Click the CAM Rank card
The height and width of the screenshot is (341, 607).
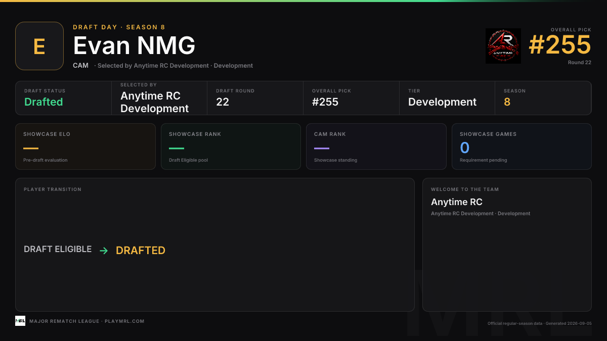[x=376, y=147]
